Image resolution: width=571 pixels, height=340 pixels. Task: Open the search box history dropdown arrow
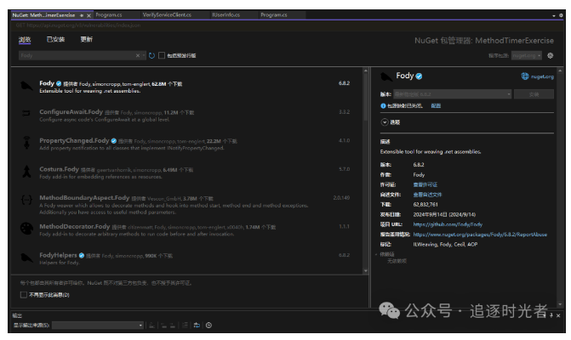144,55
